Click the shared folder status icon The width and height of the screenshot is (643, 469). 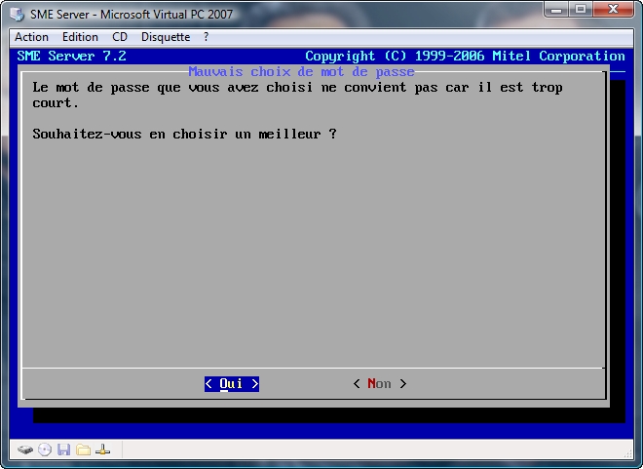tap(83, 449)
